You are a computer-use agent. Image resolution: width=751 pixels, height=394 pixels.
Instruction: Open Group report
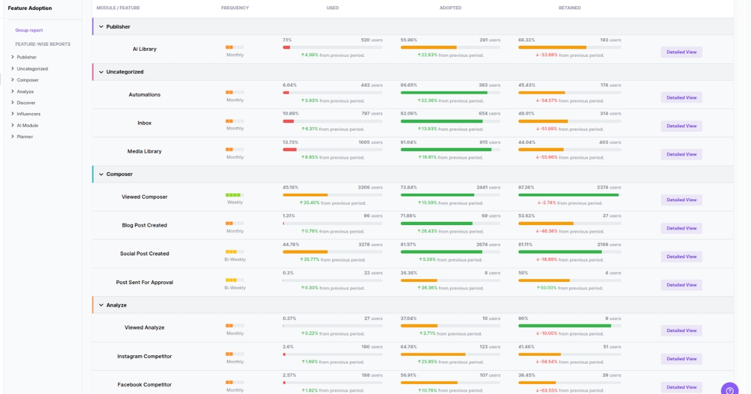coord(29,30)
